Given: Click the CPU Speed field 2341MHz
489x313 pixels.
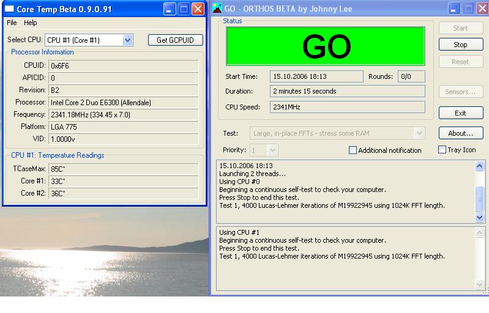Looking at the screenshot, I should (x=348, y=107).
